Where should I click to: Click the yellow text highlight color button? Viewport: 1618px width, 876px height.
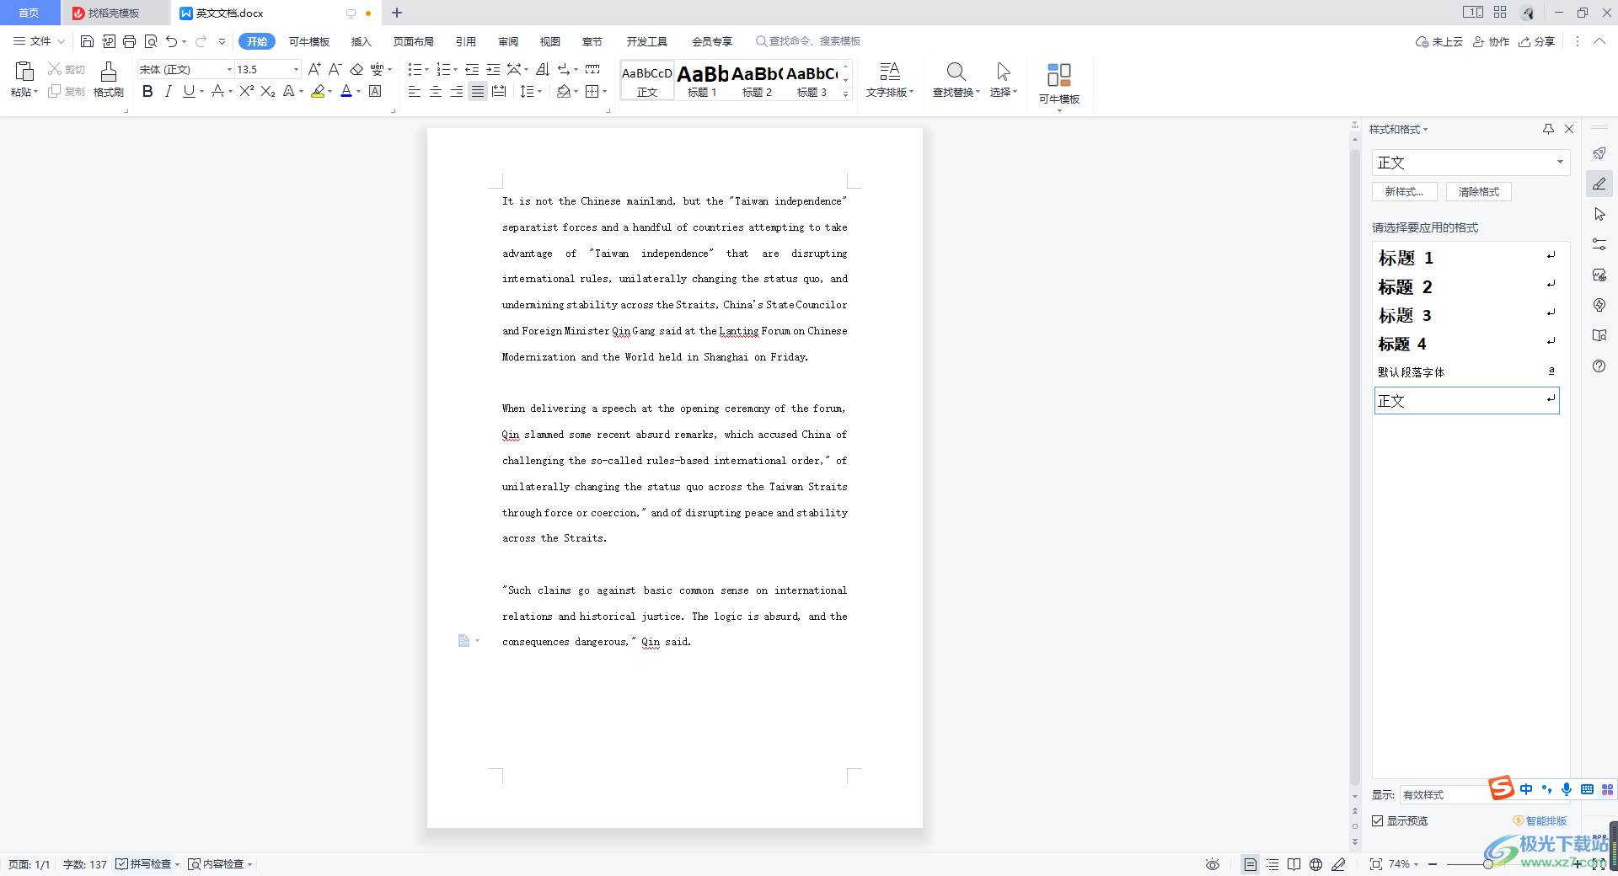(x=318, y=91)
